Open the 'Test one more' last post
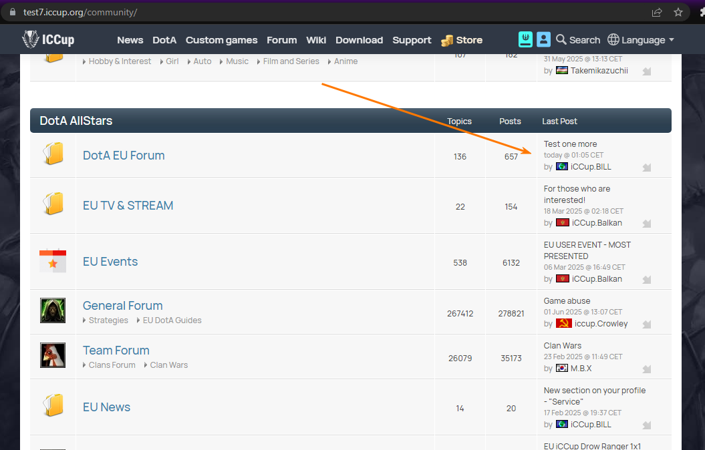 pos(570,144)
